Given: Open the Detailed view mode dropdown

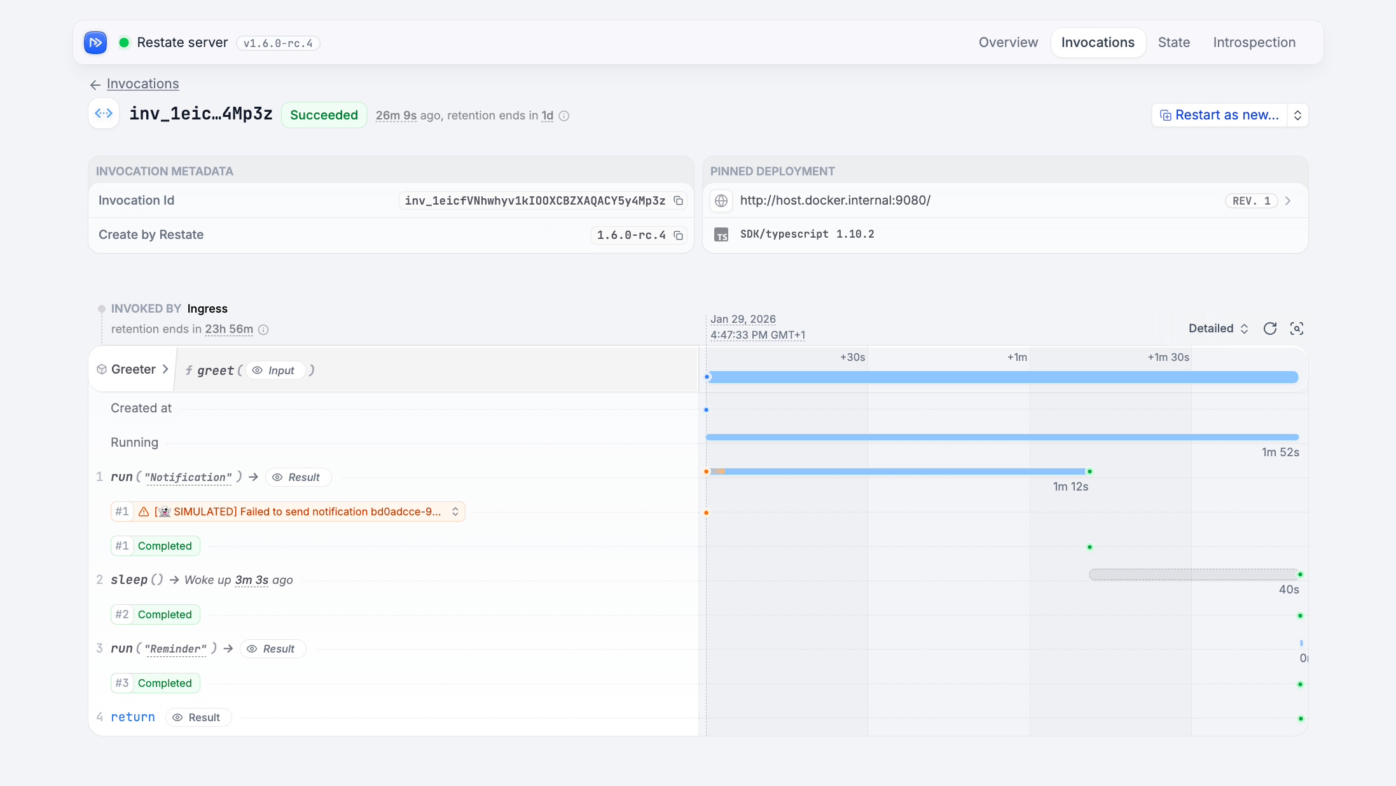Looking at the screenshot, I should pos(1219,329).
